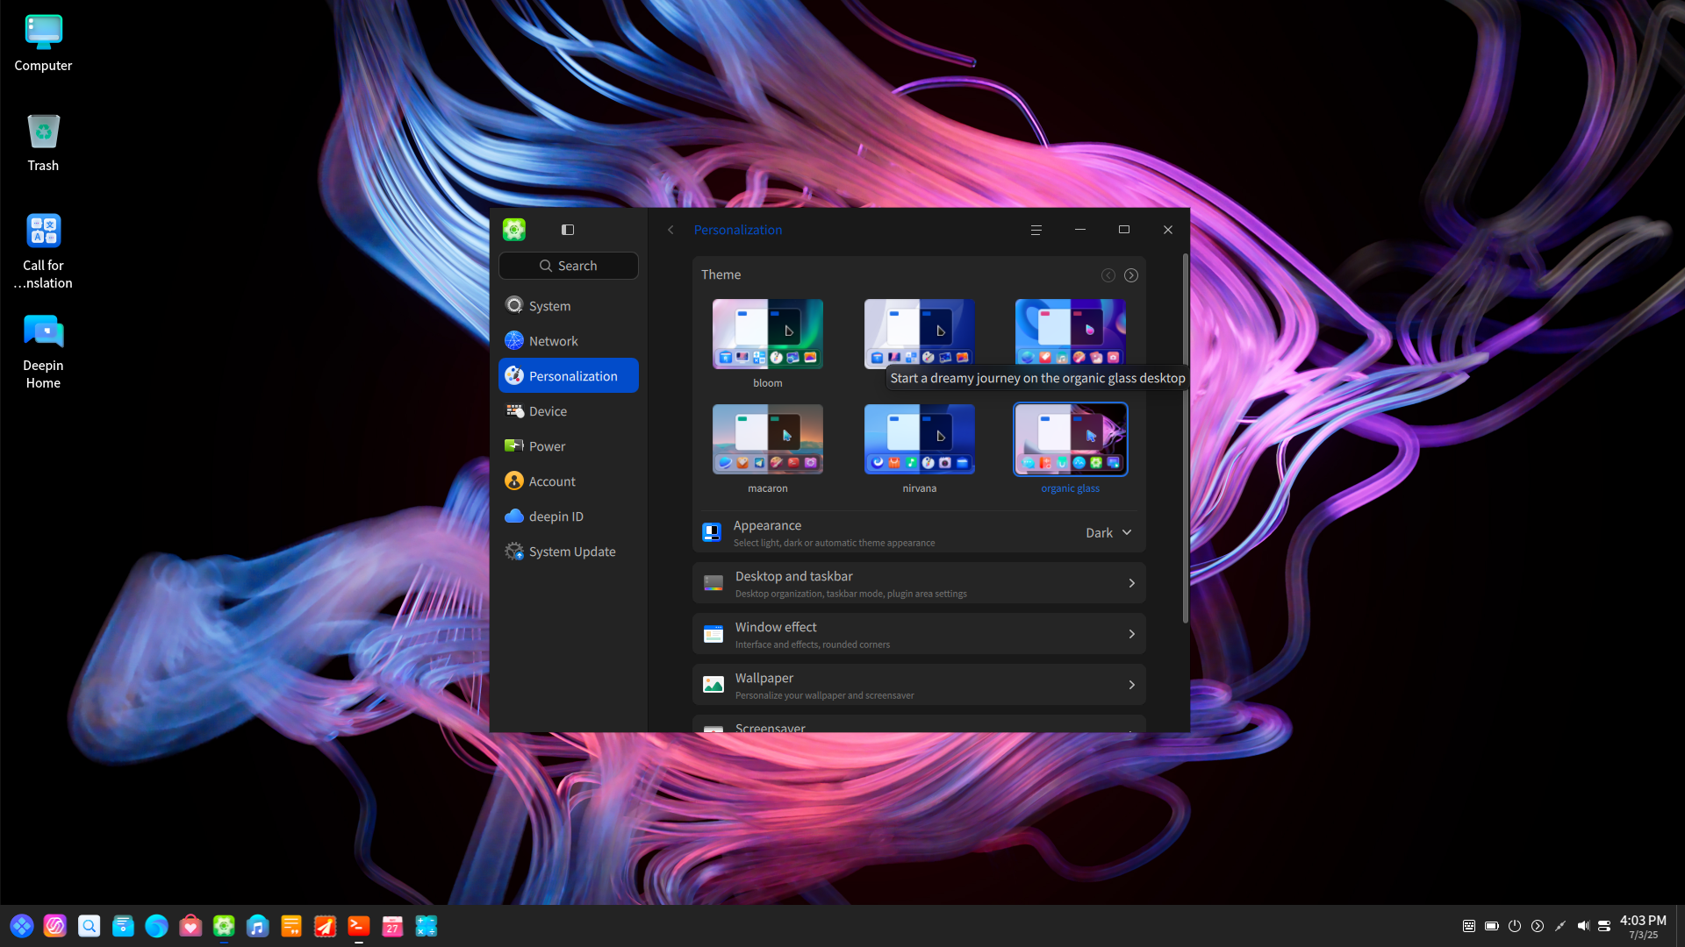Launch the browser from the taskbar
The image size is (1685, 947).
[x=156, y=926]
